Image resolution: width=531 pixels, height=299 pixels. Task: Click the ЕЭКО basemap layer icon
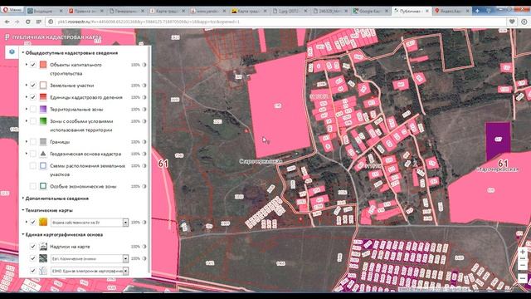tap(43, 271)
